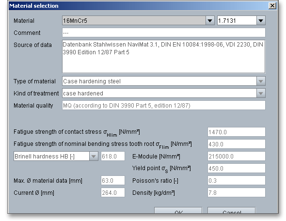Click the Poisson's ratio field
Viewport: 286px width, 221px height.
tap(237, 180)
